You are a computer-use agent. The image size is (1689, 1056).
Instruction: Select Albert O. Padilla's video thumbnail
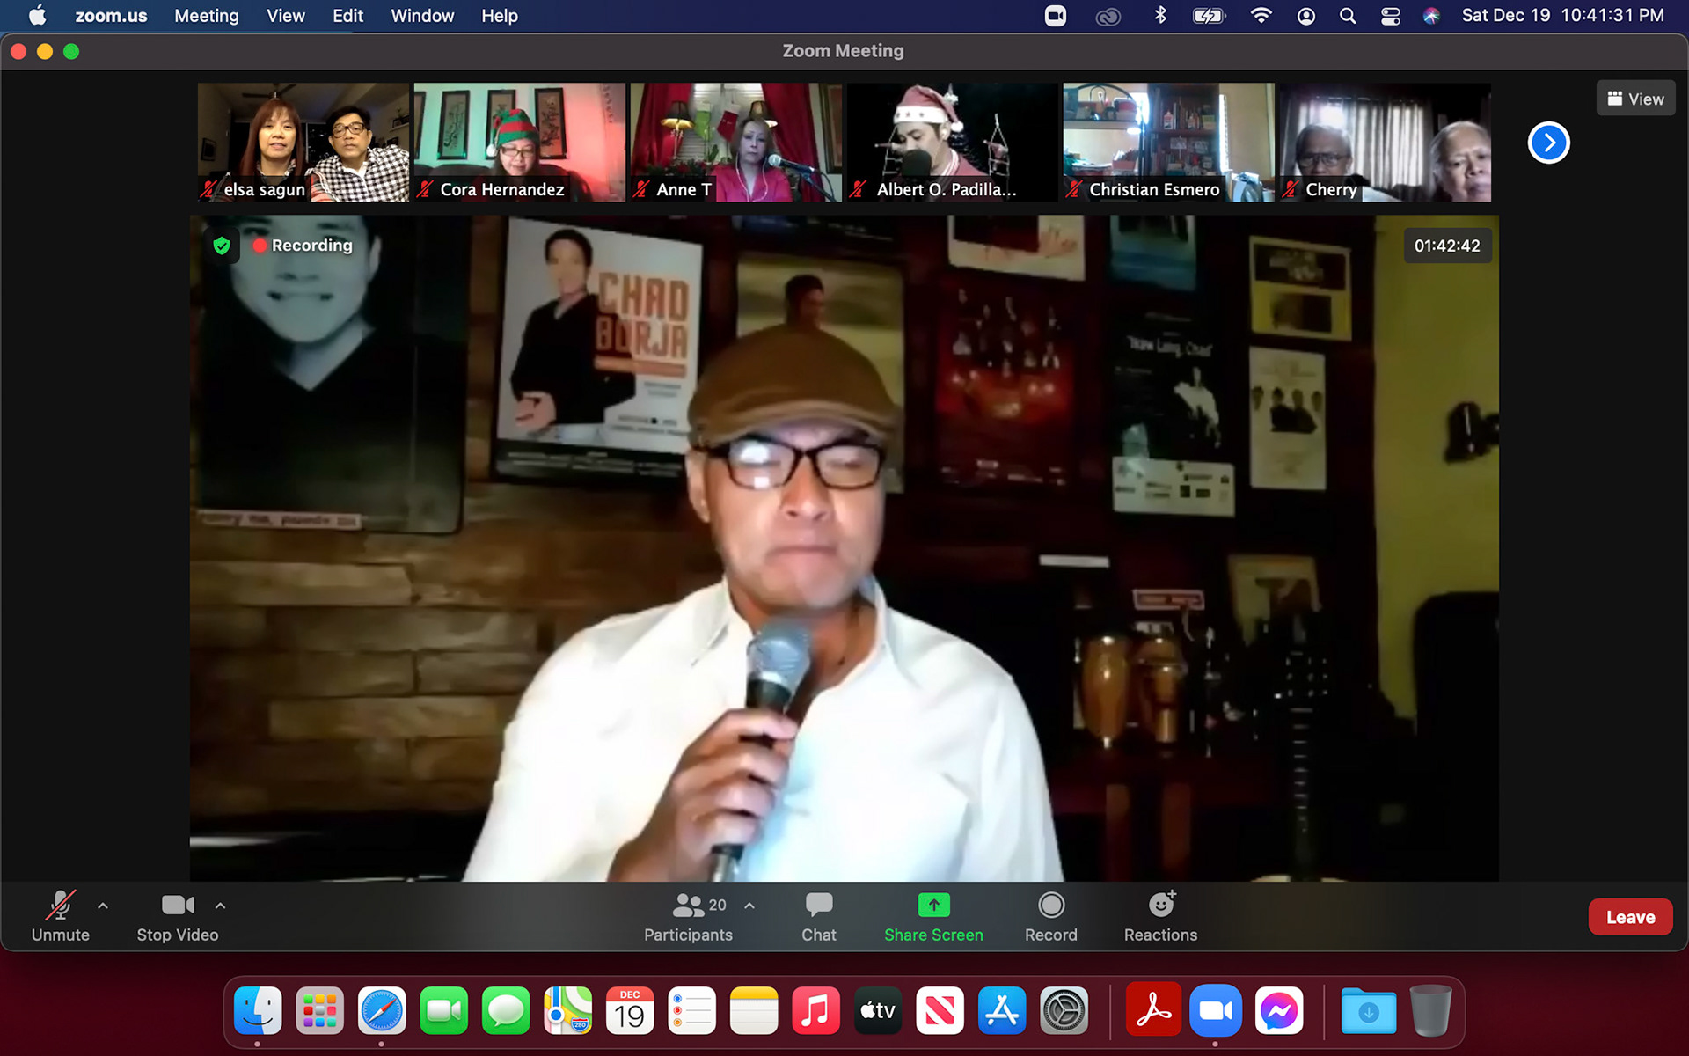952,141
